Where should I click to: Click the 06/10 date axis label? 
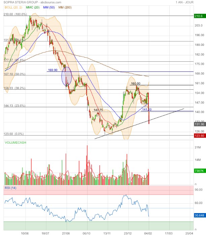87,233
